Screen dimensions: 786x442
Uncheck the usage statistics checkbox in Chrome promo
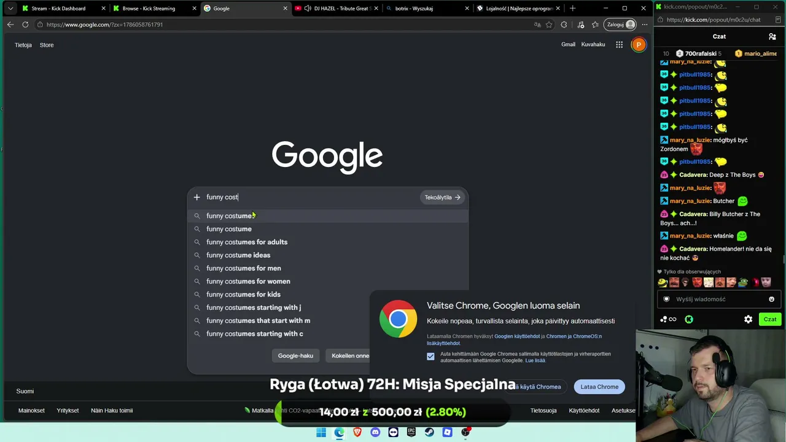(430, 356)
